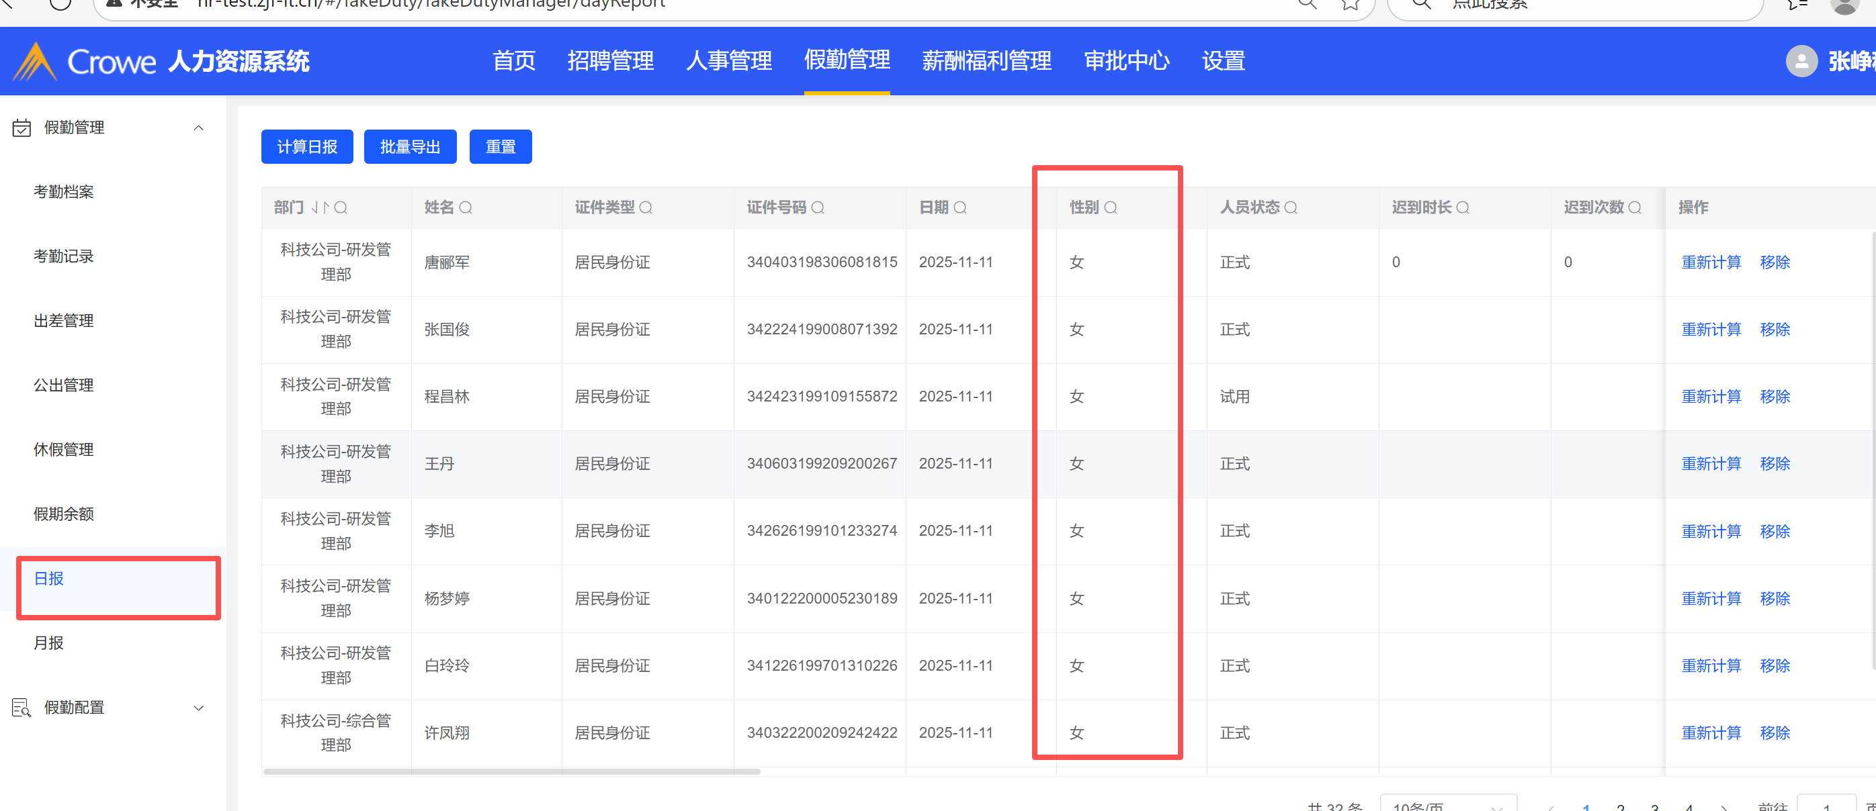
Task: Select 月报 in the sidebar
Action: click(49, 643)
